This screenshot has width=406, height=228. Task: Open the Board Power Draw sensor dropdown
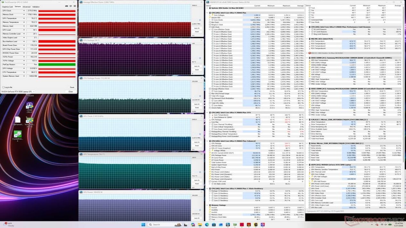click(24, 45)
